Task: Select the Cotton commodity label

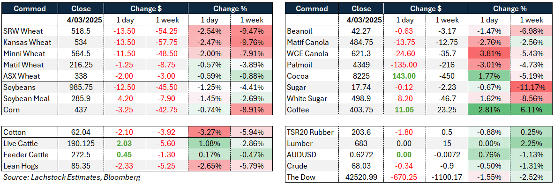Action: 15,132
